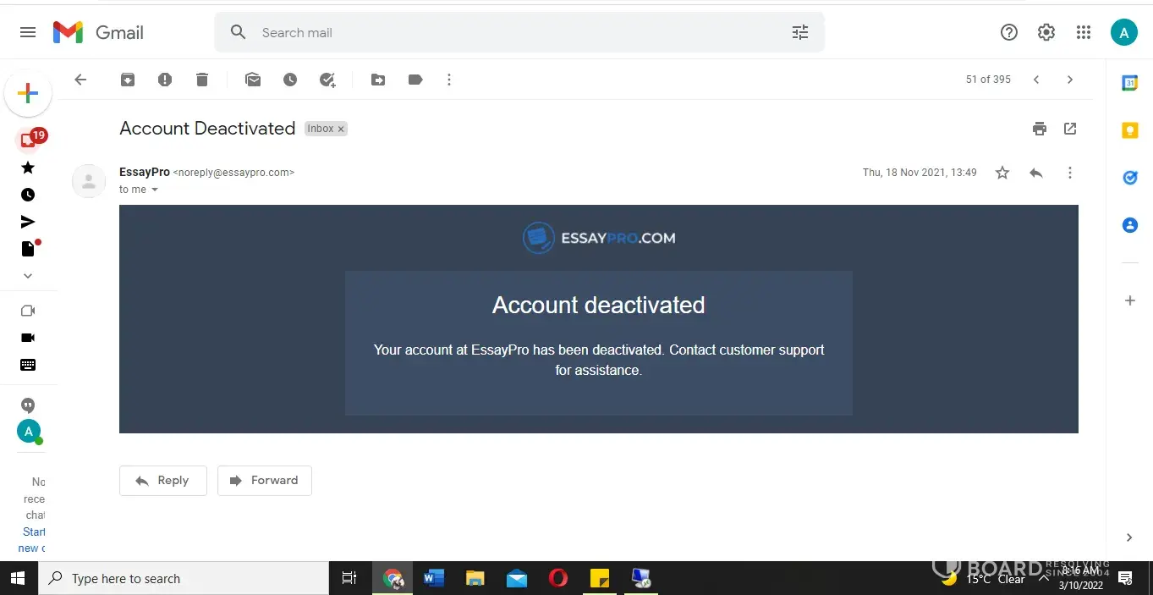
Task: Open the Google apps grid
Action: 1084,32
